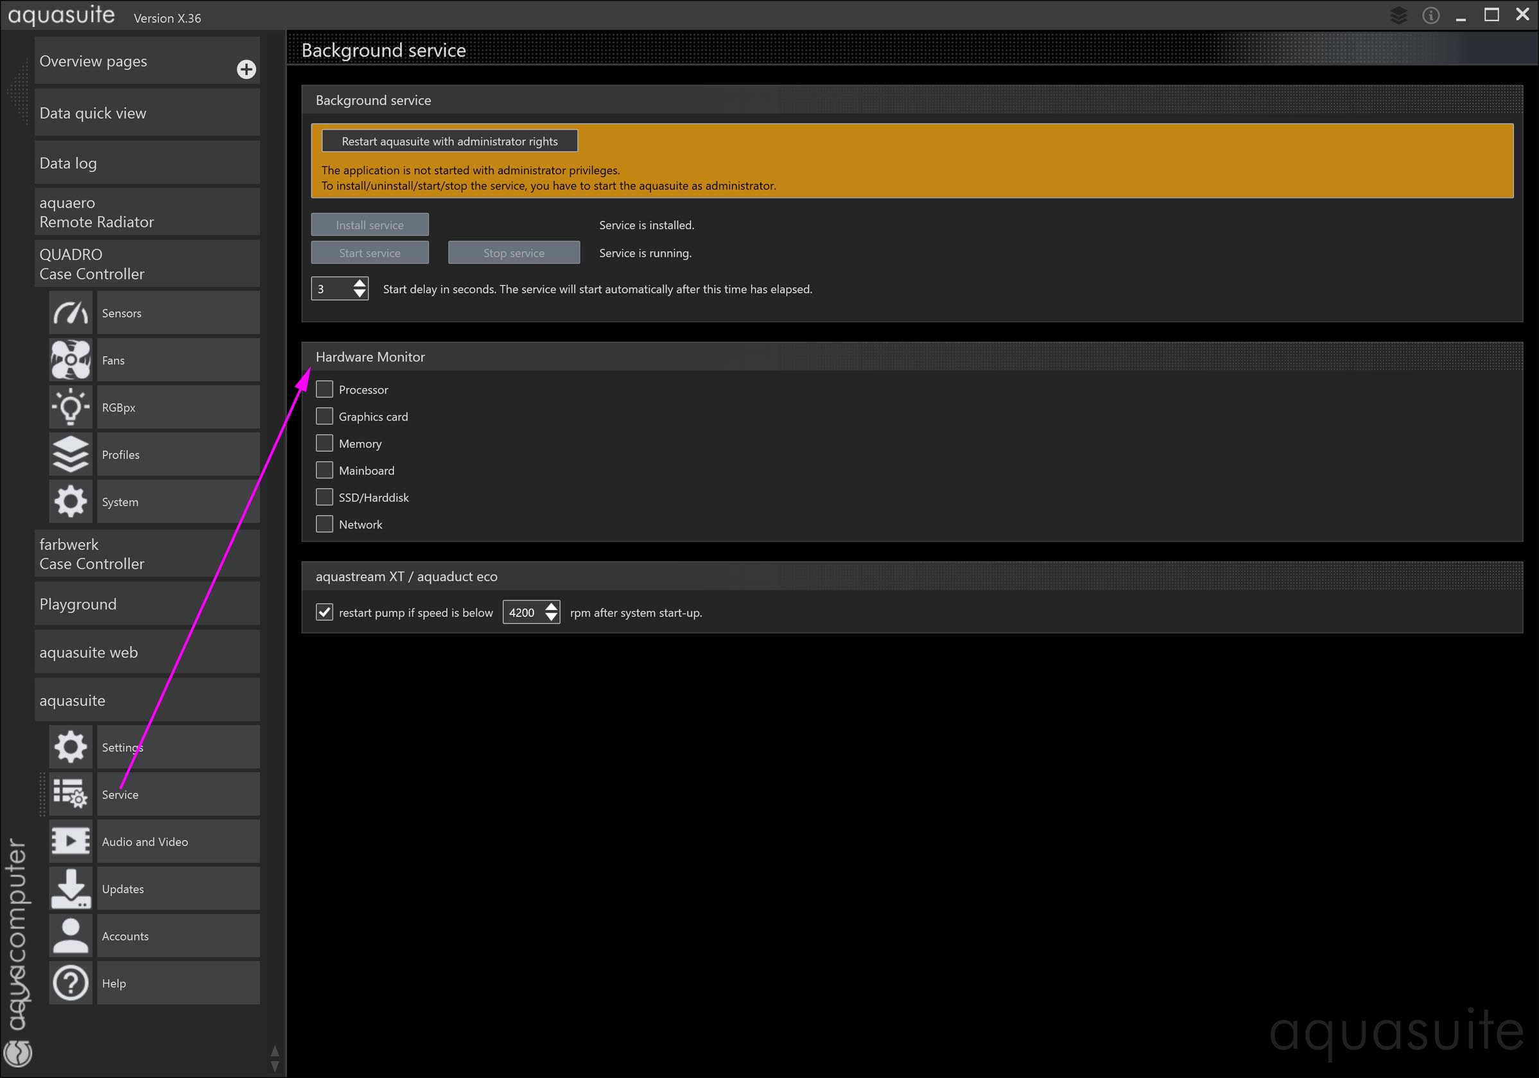Expand the farbwerk Case Controller section

coord(147,553)
